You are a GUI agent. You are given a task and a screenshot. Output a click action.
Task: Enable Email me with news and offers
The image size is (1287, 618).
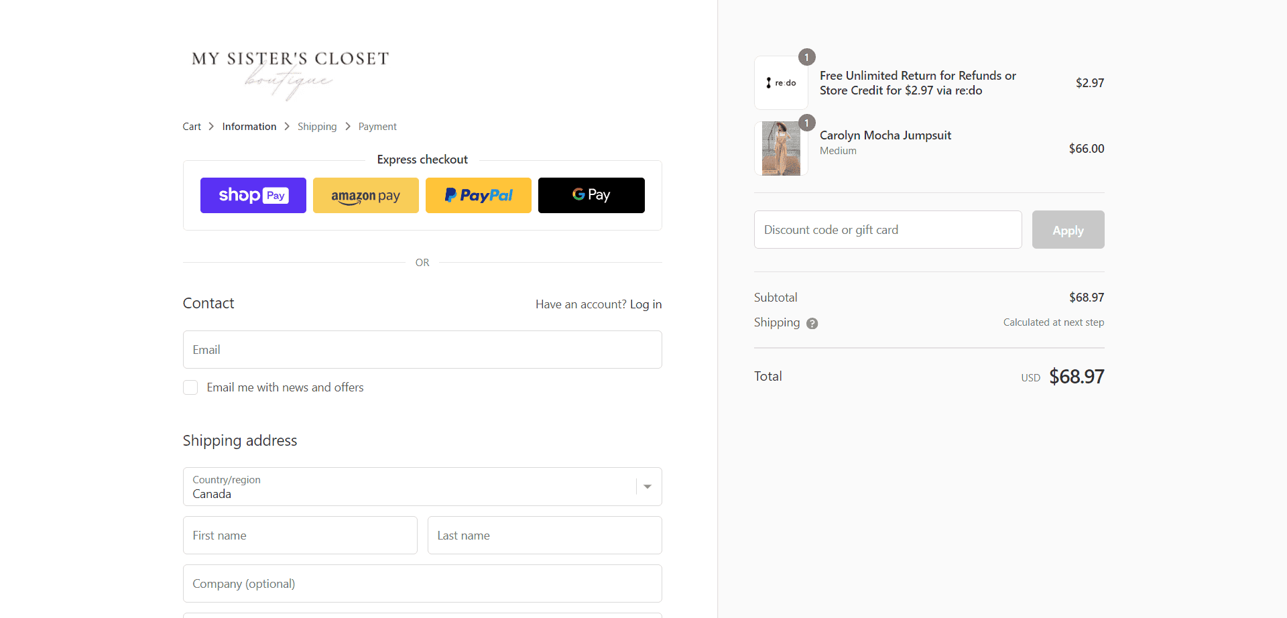click(190, 387)
